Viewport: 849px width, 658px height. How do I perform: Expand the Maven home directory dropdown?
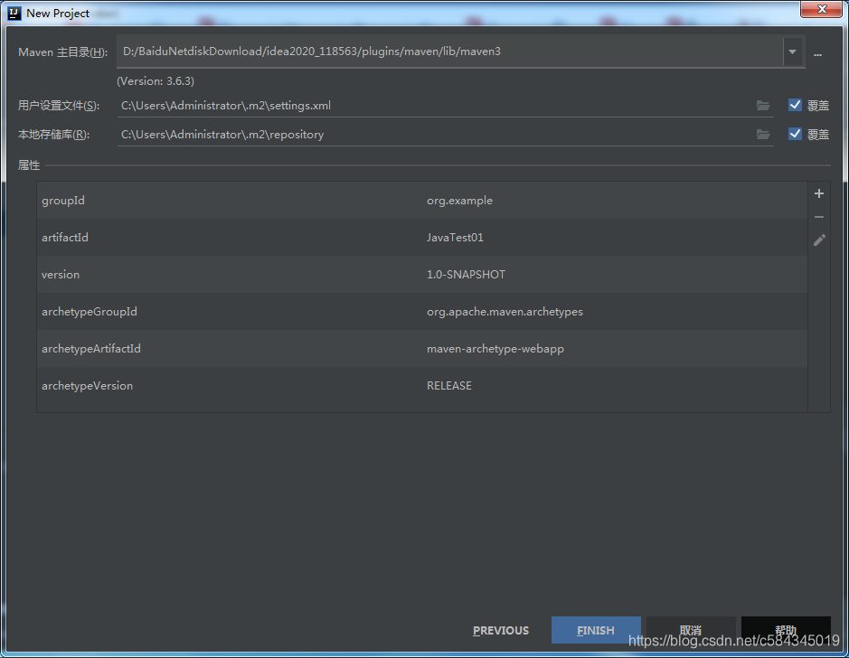click(x=792, y=52)
